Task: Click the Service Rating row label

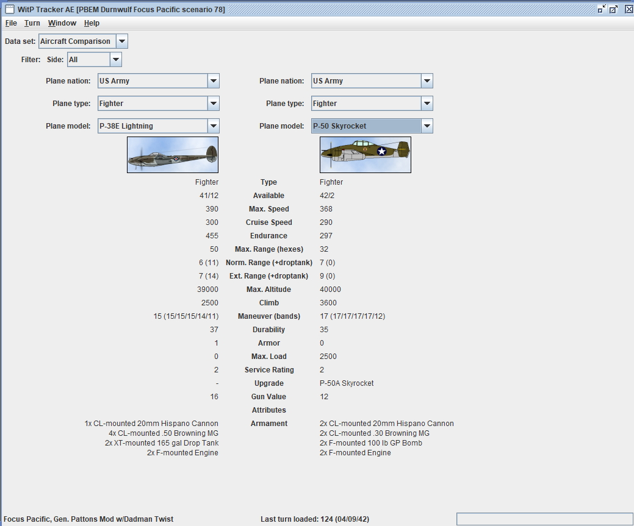Action: pos(269,369)
